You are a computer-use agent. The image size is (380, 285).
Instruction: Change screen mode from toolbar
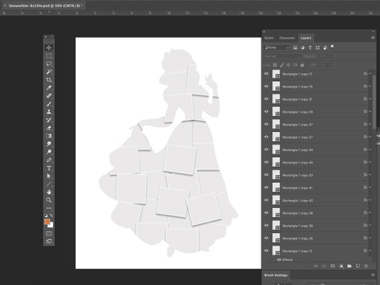coord(49,242)
